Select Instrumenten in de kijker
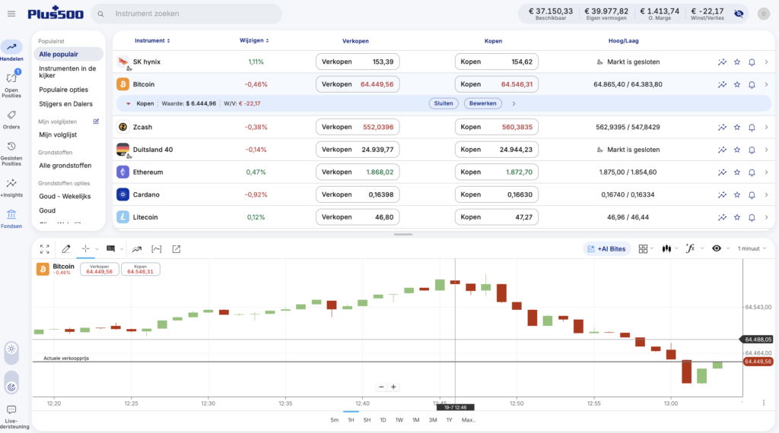 [x=68, y=72]
